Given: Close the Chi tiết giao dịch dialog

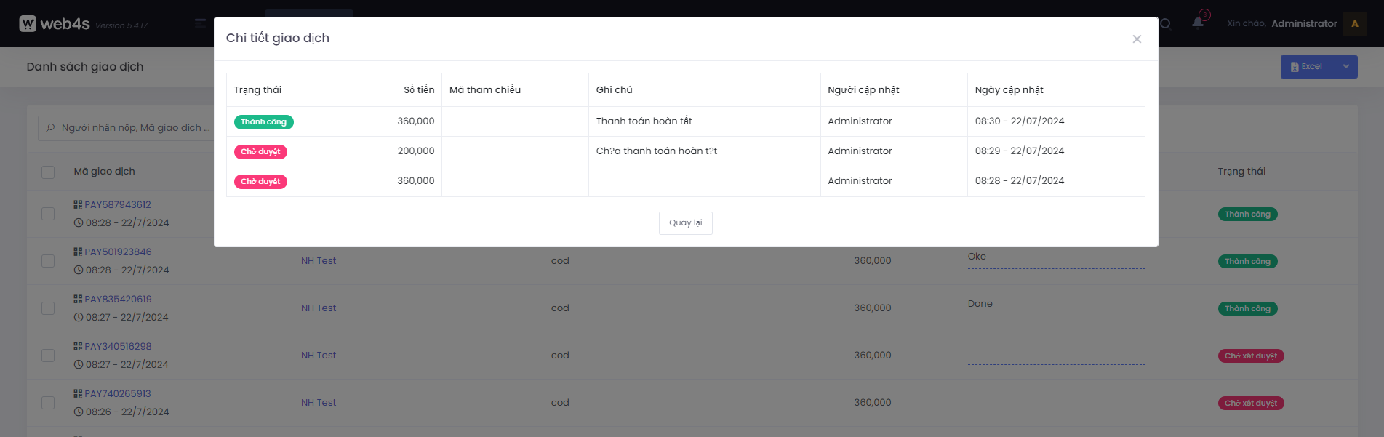Looking at the screenshot, I should click(1137, 39).
